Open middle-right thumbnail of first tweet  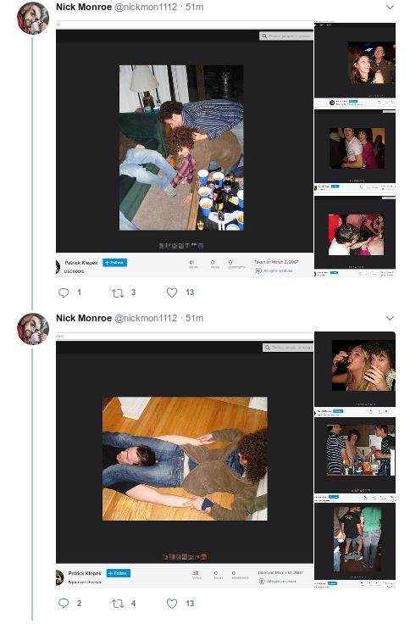click(x=355, y=152)
